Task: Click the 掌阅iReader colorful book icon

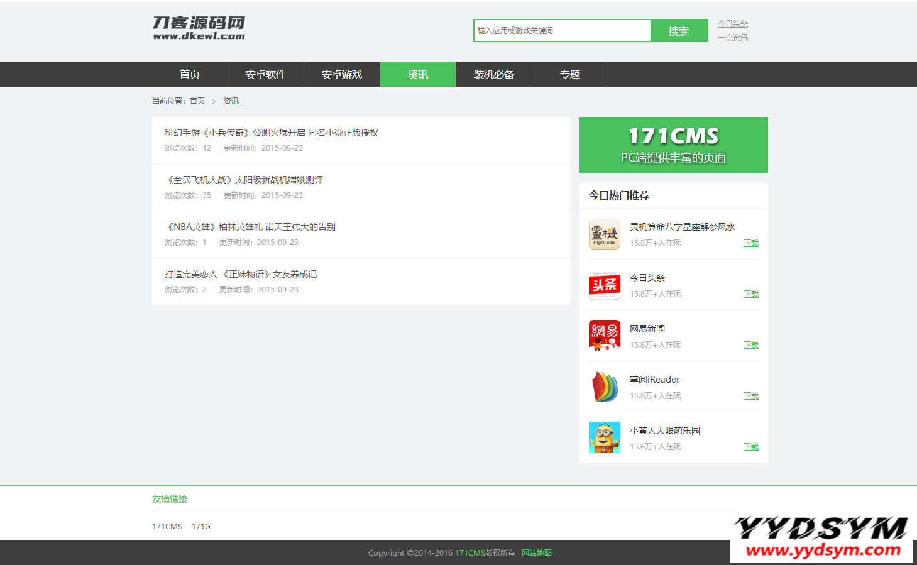Action: [604, 387]
